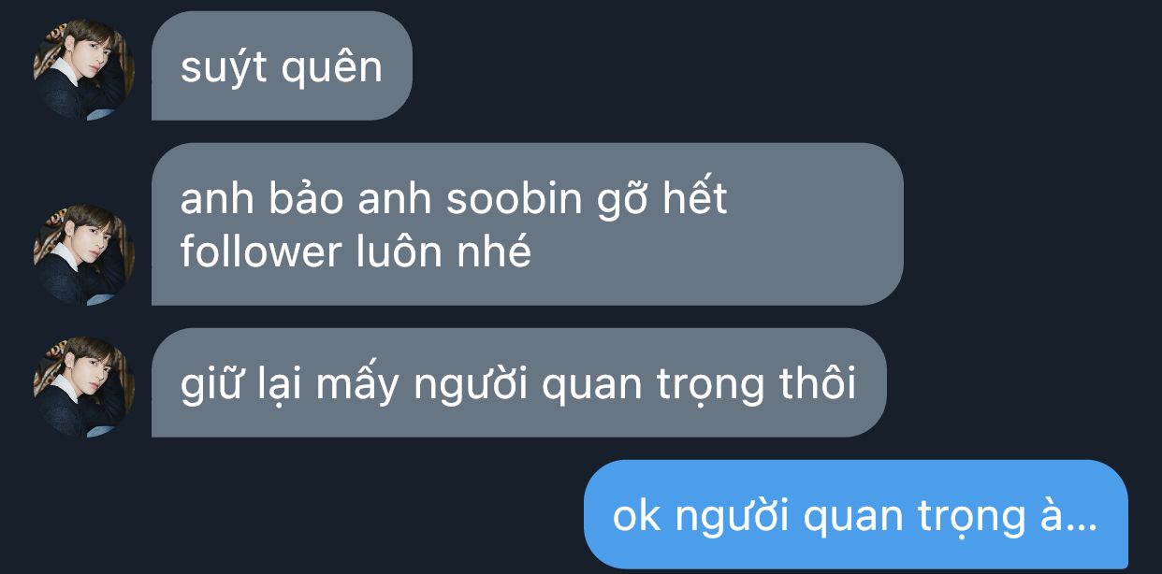Select the "suýt quên" message bubble

click(x=282, y=65)
